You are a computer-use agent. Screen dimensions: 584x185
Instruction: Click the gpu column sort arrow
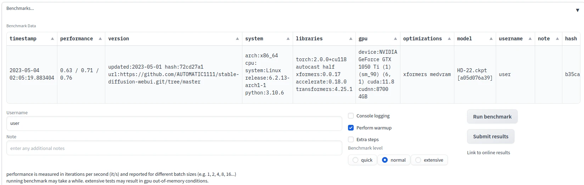[x=395, y=39]
